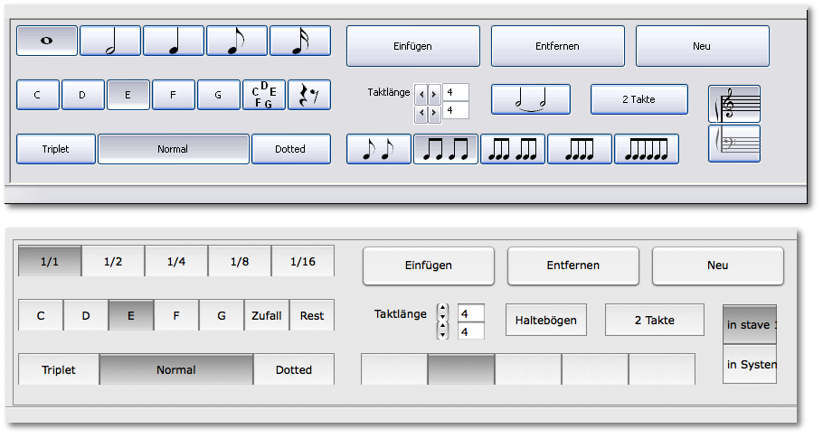Select the whole note icon button
This screenshot has width=823, height=438.
[47, 41]
